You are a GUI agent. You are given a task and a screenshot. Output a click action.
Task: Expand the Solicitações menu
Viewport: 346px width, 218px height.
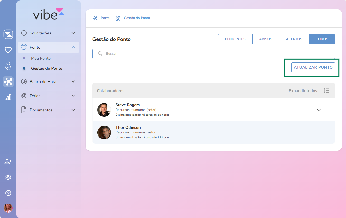(x=73, y=33)
